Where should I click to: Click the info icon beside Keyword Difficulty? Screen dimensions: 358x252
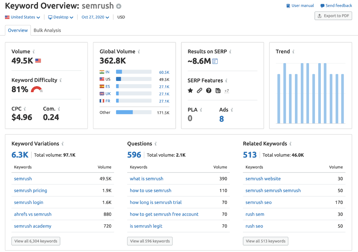point(61,80)
